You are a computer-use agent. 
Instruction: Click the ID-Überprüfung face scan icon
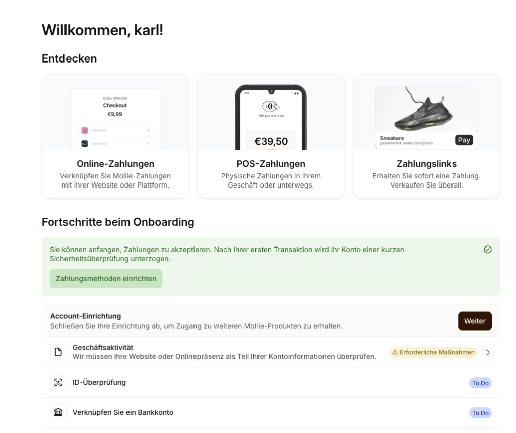coord(58,383)
